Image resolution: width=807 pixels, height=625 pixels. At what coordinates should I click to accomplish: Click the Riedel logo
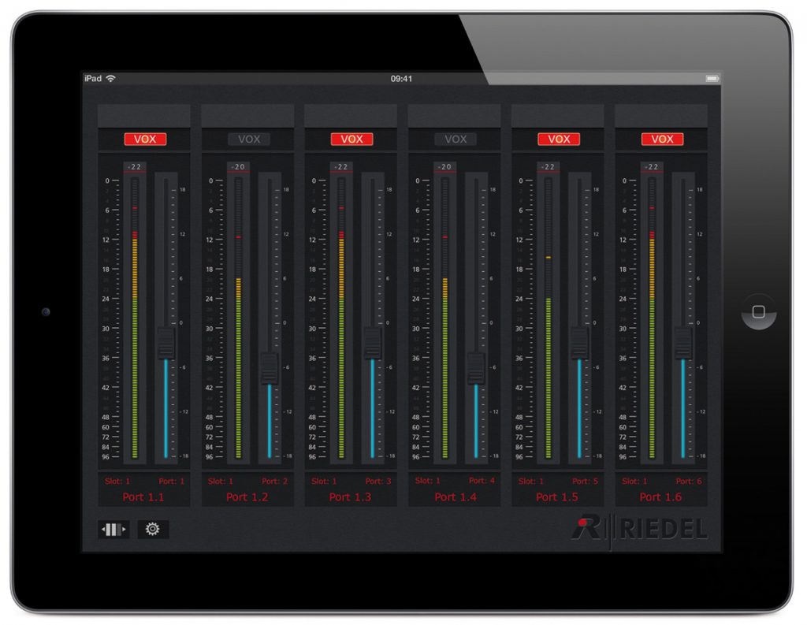[x=639, y=529]
